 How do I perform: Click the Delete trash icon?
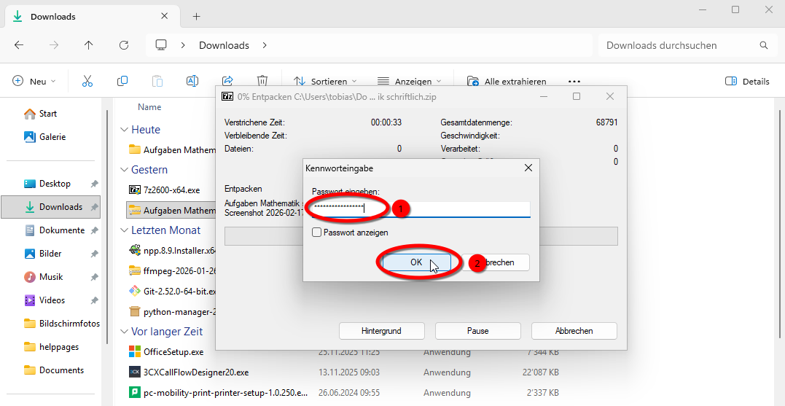[x=262, y=81]
